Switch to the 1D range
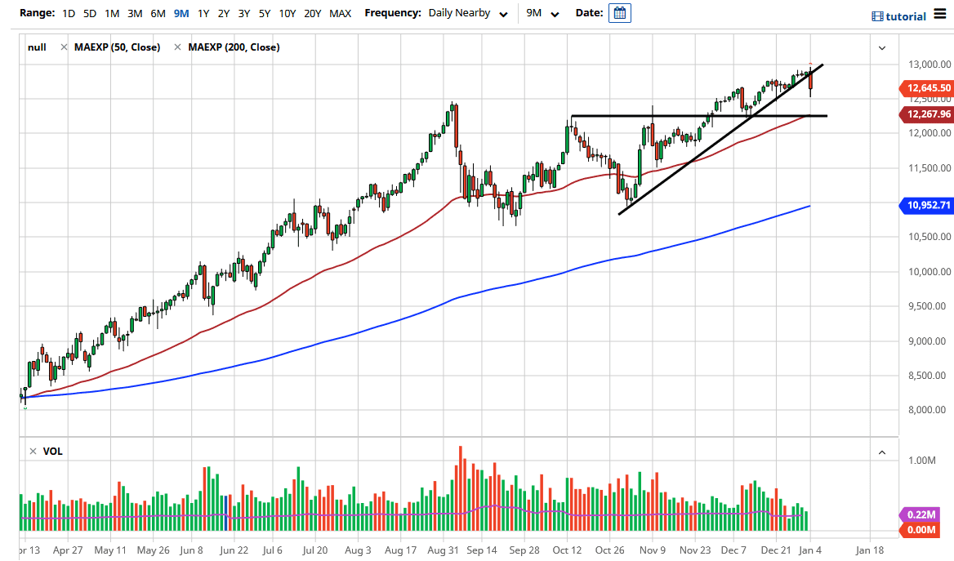Viewport: 954px width, 561px height. pyautogui.click(x=69, y=13)
